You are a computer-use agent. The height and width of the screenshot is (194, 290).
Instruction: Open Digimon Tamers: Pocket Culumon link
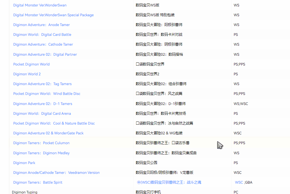41,143
